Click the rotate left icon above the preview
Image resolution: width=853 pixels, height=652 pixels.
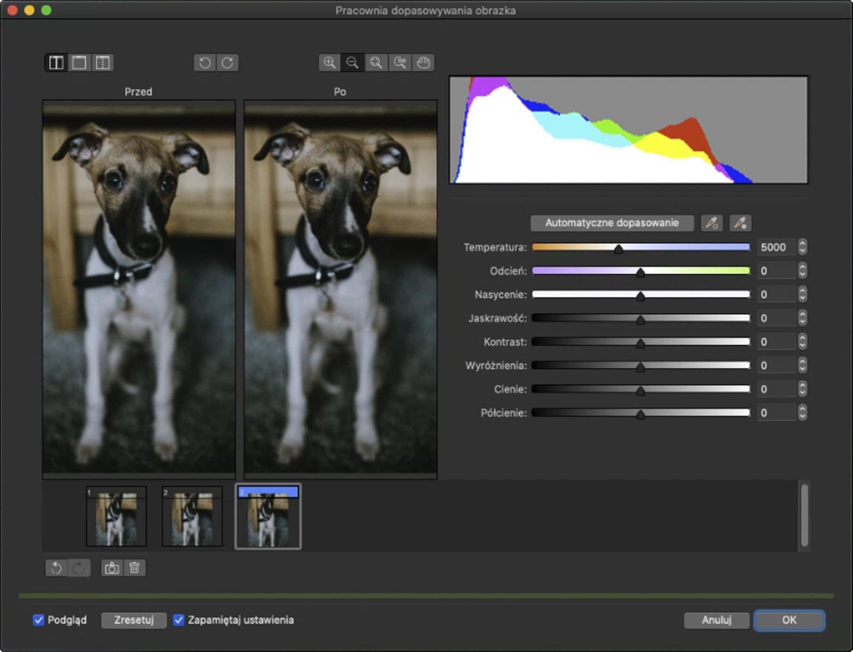tap(205, 63)
